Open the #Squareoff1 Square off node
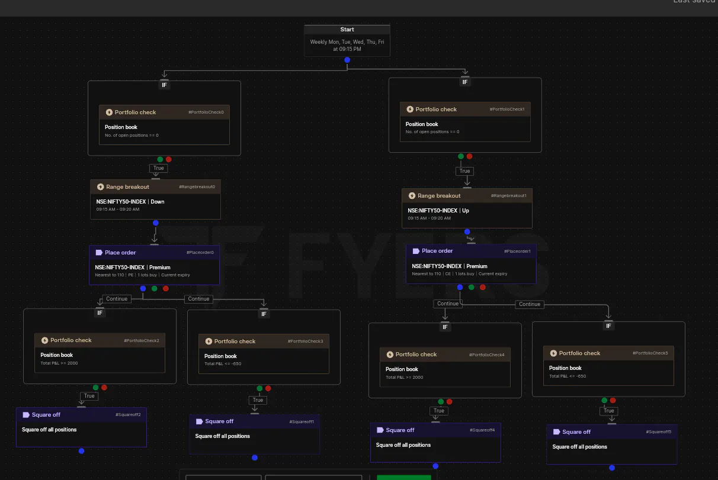This screenshot has width=718, height=480. pos(254,434)
